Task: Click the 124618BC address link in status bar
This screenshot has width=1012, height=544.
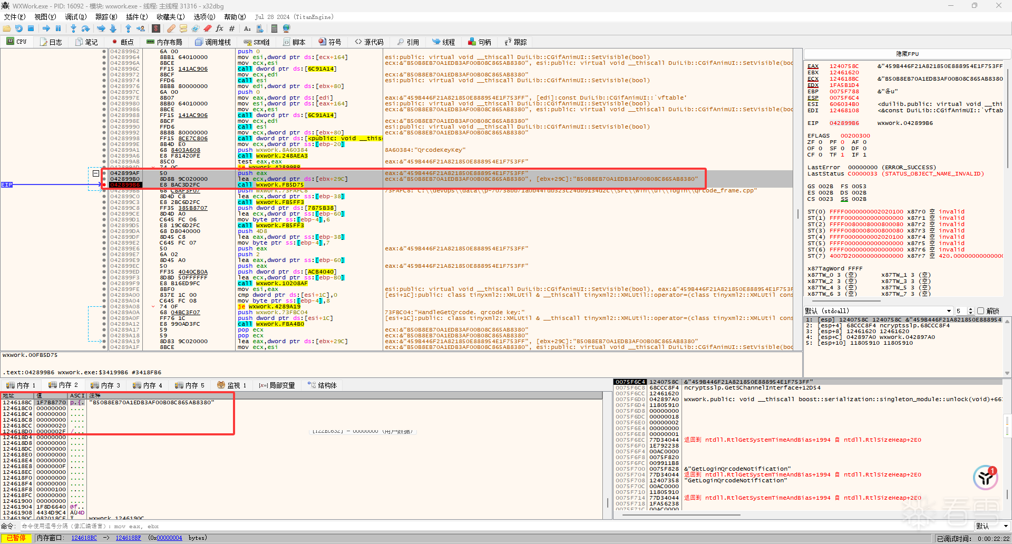Action: tap(84, 538)
